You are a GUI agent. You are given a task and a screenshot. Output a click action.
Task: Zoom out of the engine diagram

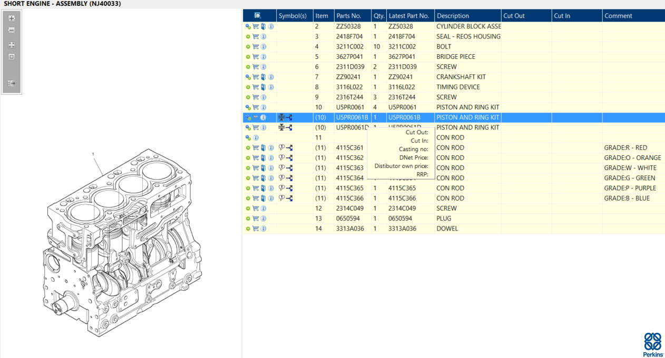(x=12, y=31)
